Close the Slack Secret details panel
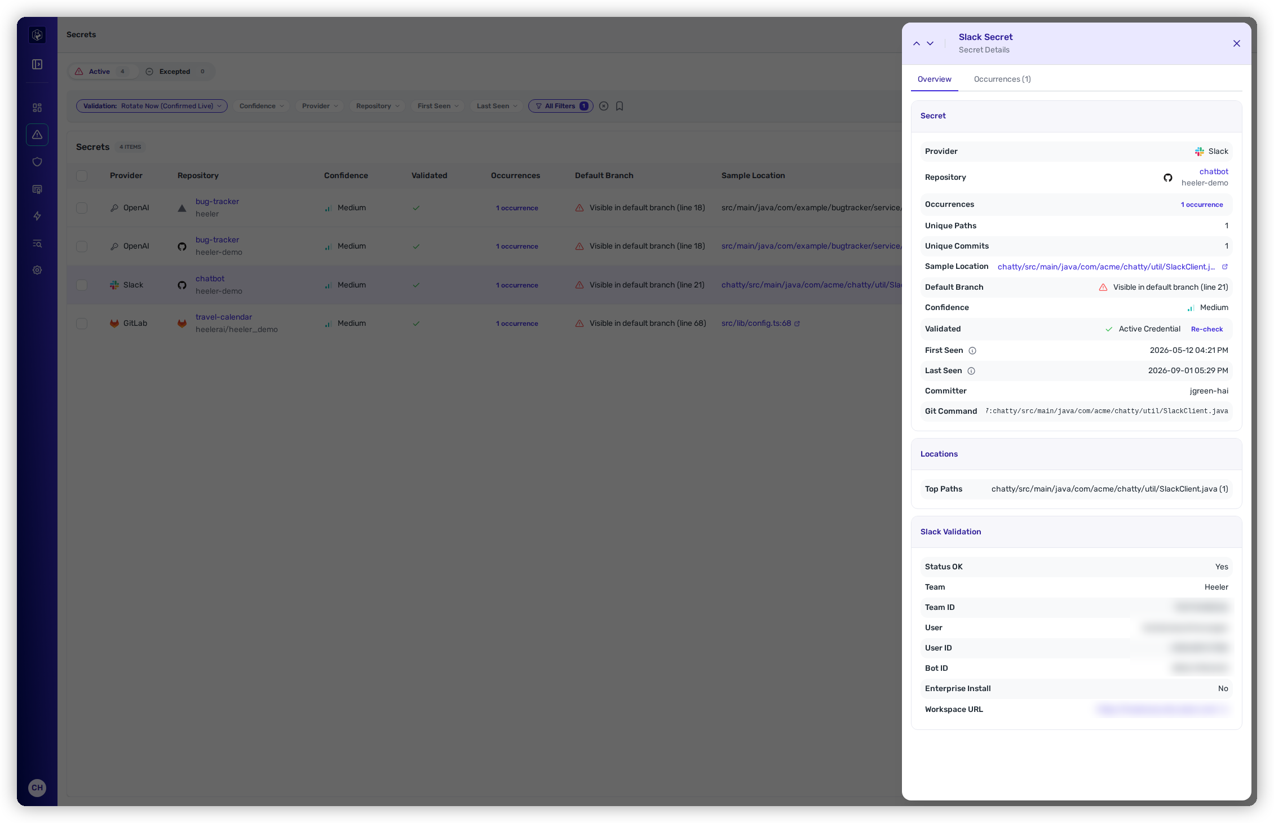 tap(1237, 43)
